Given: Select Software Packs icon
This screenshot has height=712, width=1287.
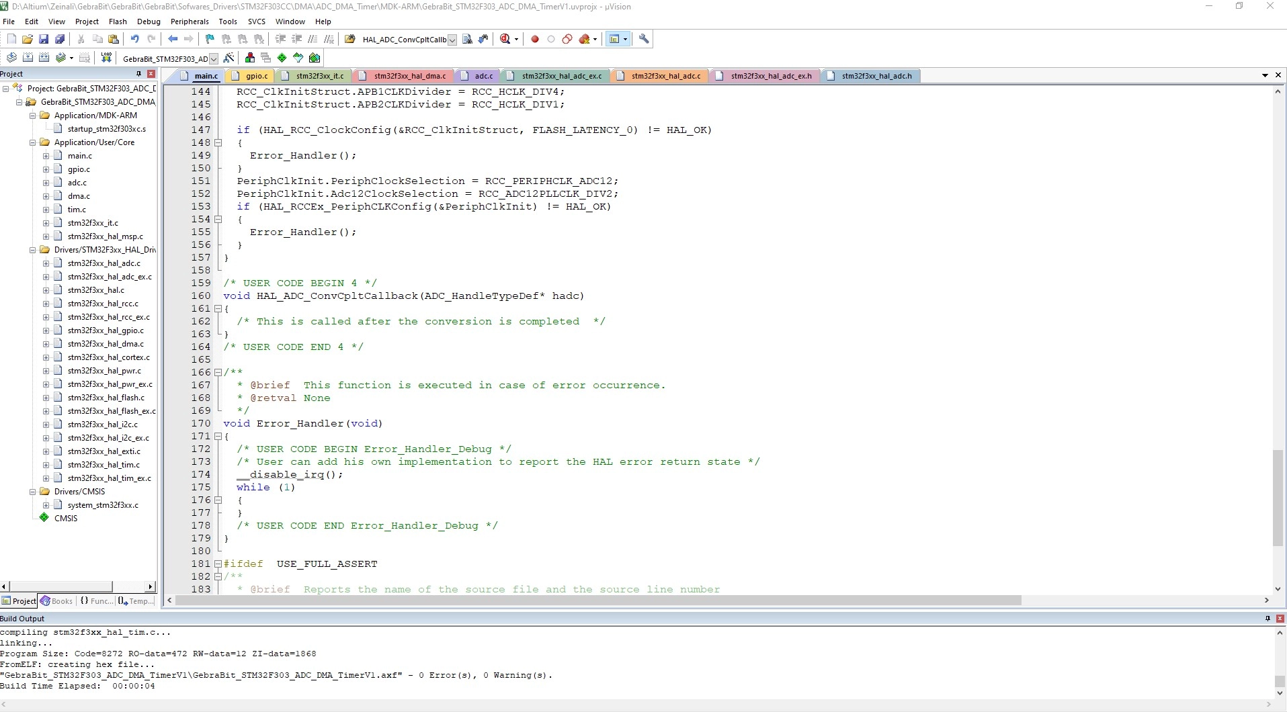Looking at the screenshot, I should 298,58.
